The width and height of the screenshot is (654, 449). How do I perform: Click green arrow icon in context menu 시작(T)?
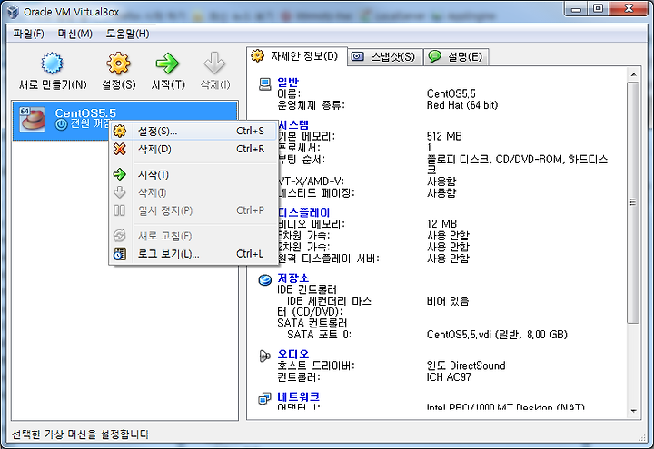coord(120,174)
